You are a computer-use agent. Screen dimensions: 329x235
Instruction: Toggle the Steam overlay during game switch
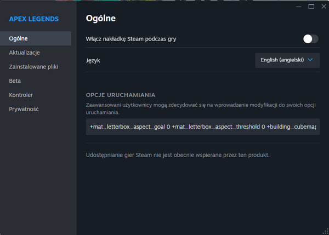(310, 39)
